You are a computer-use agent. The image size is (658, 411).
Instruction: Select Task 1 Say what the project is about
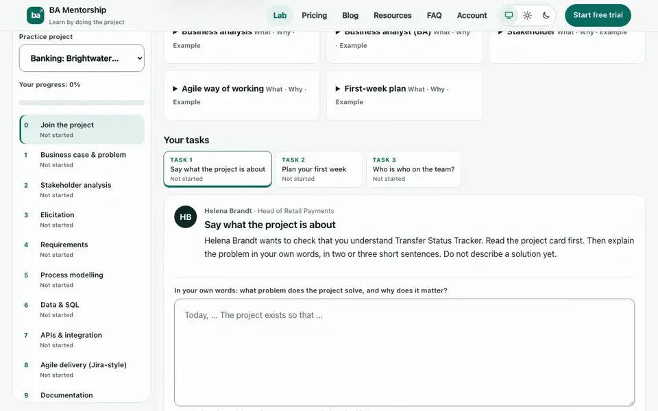coord(218,169)
